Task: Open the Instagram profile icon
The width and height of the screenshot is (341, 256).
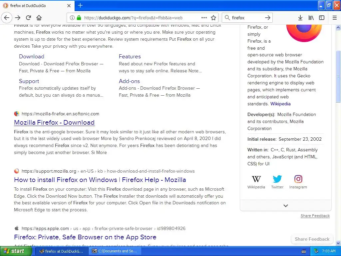Action: pos(298,179)
